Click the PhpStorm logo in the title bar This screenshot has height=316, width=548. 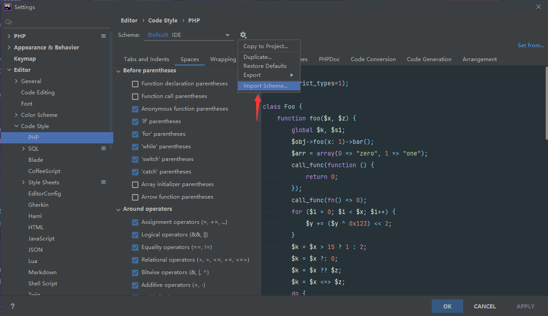[x=7, y=7]
